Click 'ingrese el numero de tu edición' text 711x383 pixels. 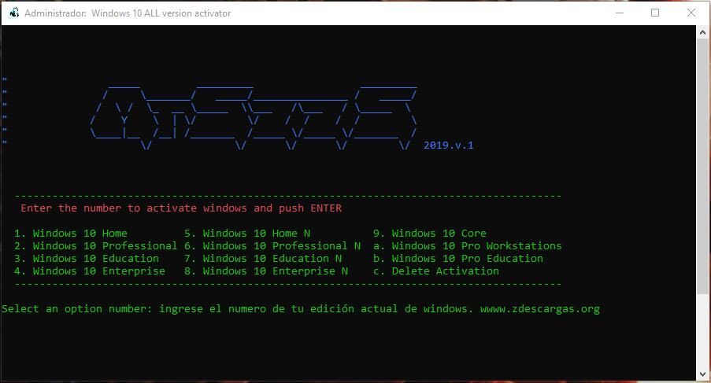coord(257,309)
